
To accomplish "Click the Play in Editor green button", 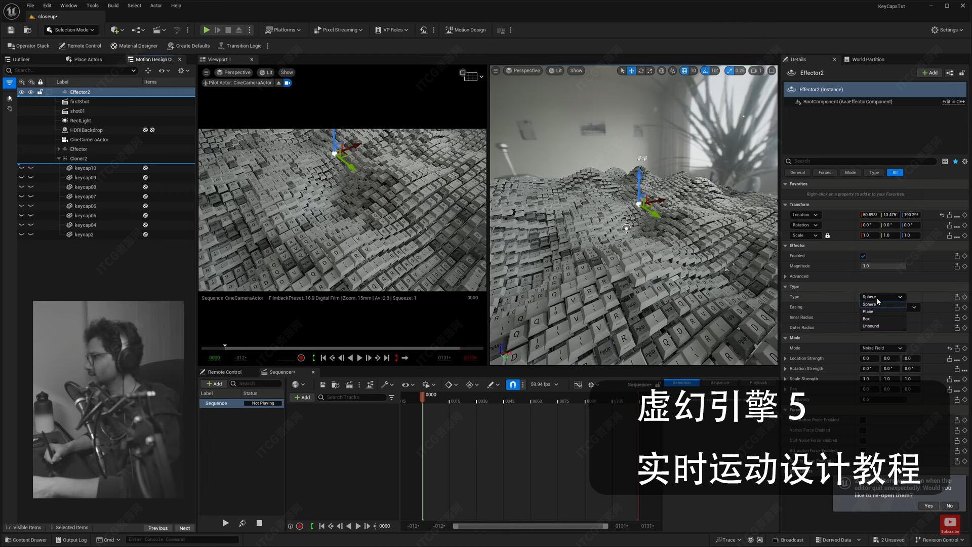I will coord(206,30).
